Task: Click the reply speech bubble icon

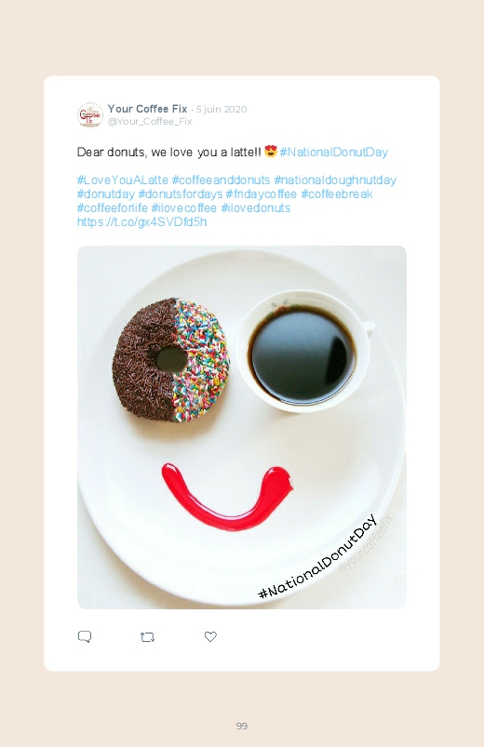Action: [85, 636]
